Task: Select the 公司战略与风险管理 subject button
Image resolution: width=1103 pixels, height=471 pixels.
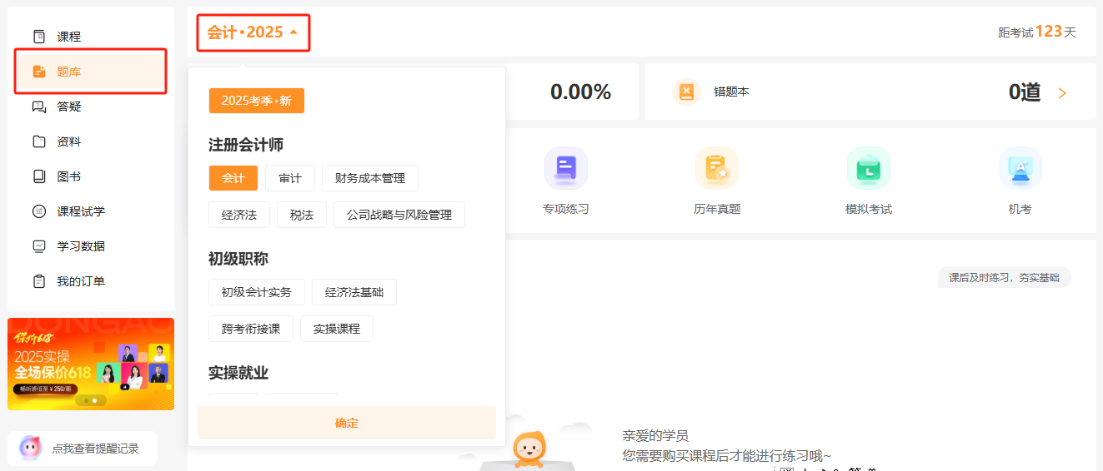Action: point(399,215)
